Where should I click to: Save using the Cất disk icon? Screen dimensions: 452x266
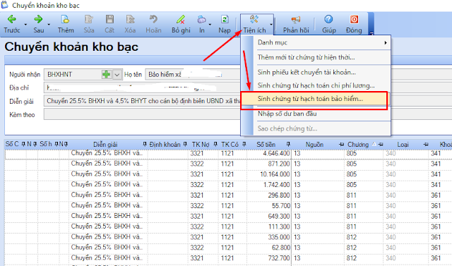click(109, 24)
